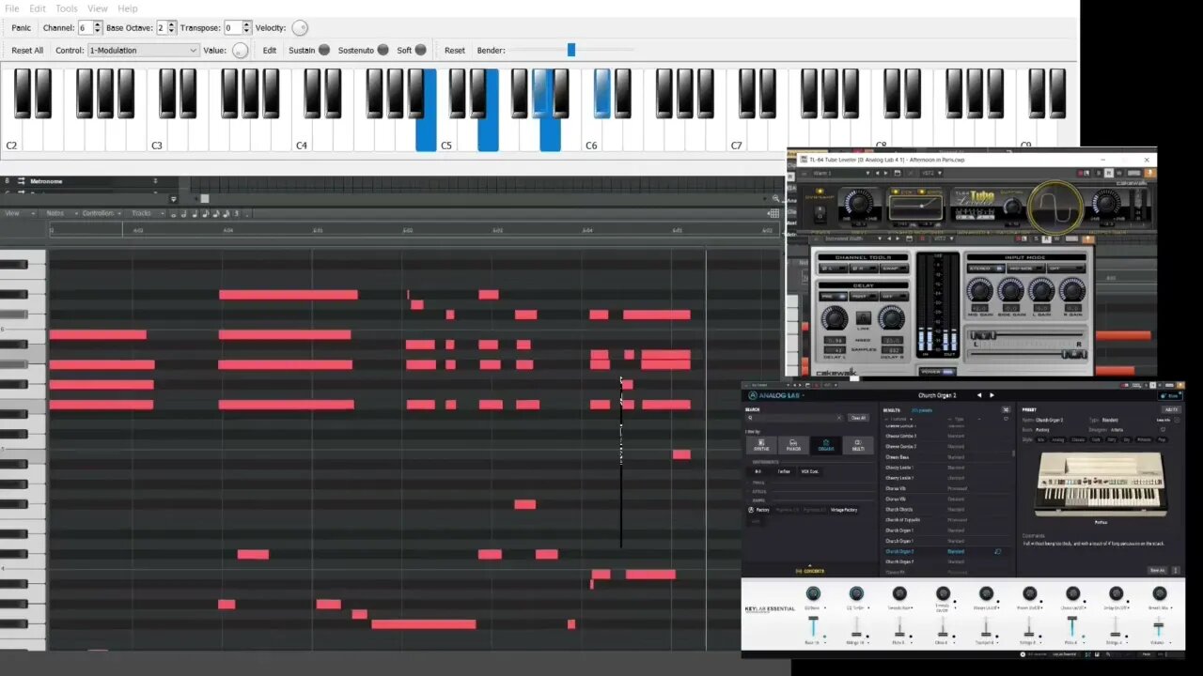Open the View menu in the keyboard window
The width and height of the screenshot is (1203, 676).
coord(98,8)
